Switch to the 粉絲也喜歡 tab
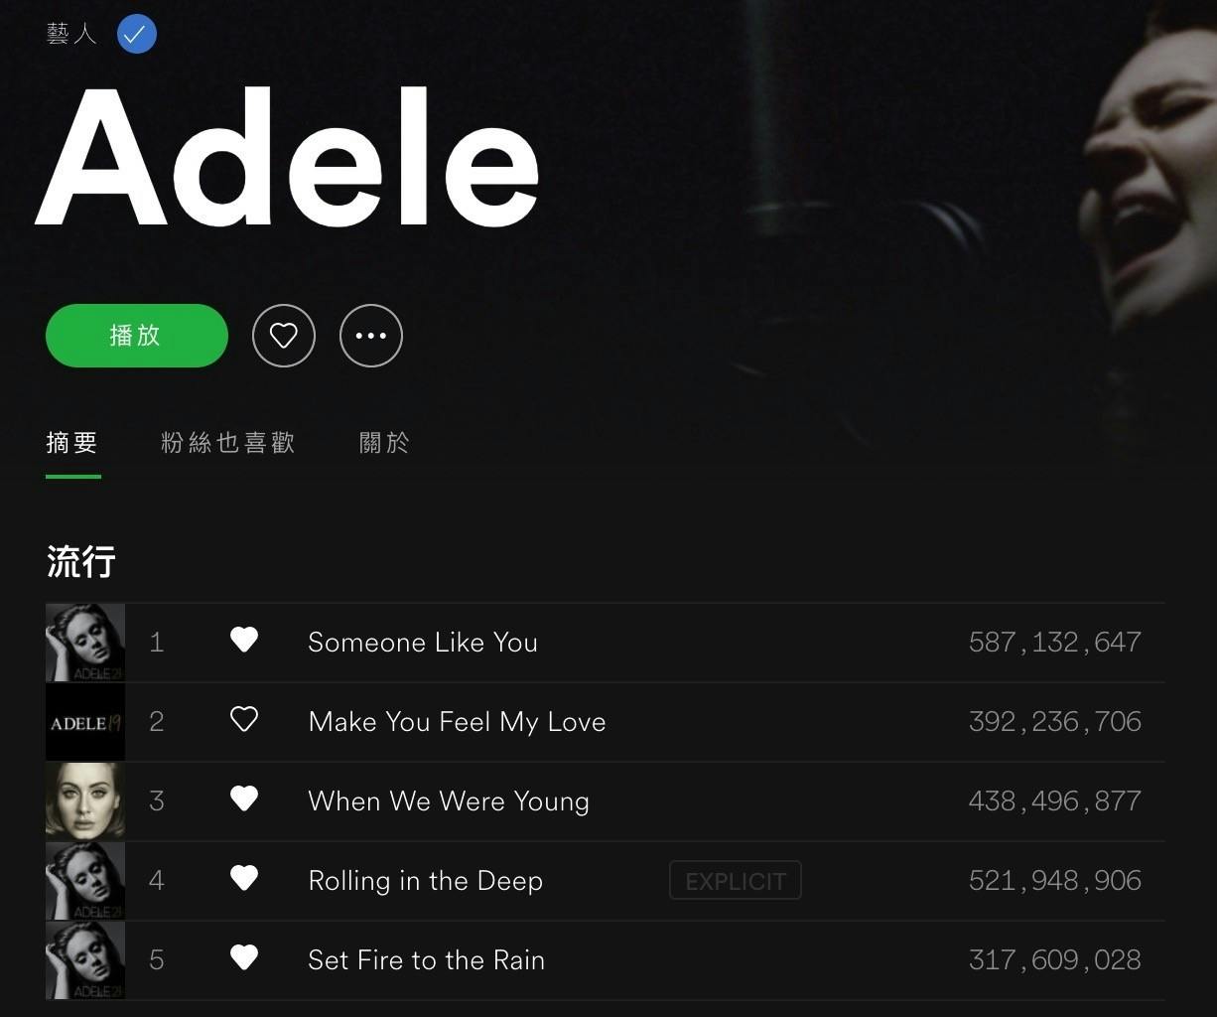 tap(228, 443)
